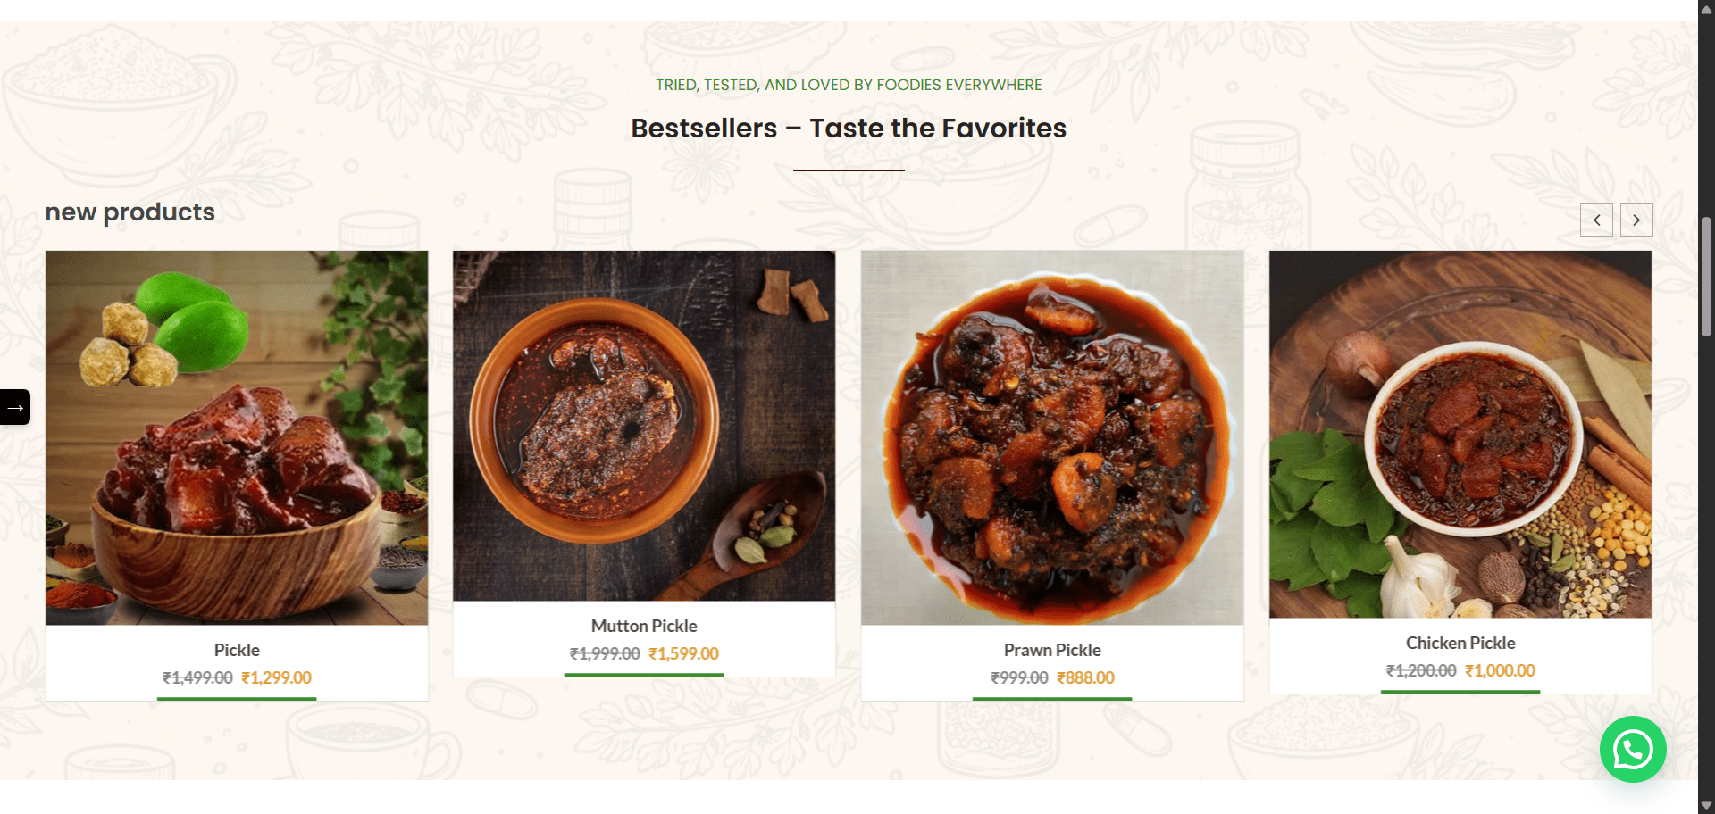Open the Pickle product image
The width and height of the screenshot is (1715, 814).
click(237, 437)
